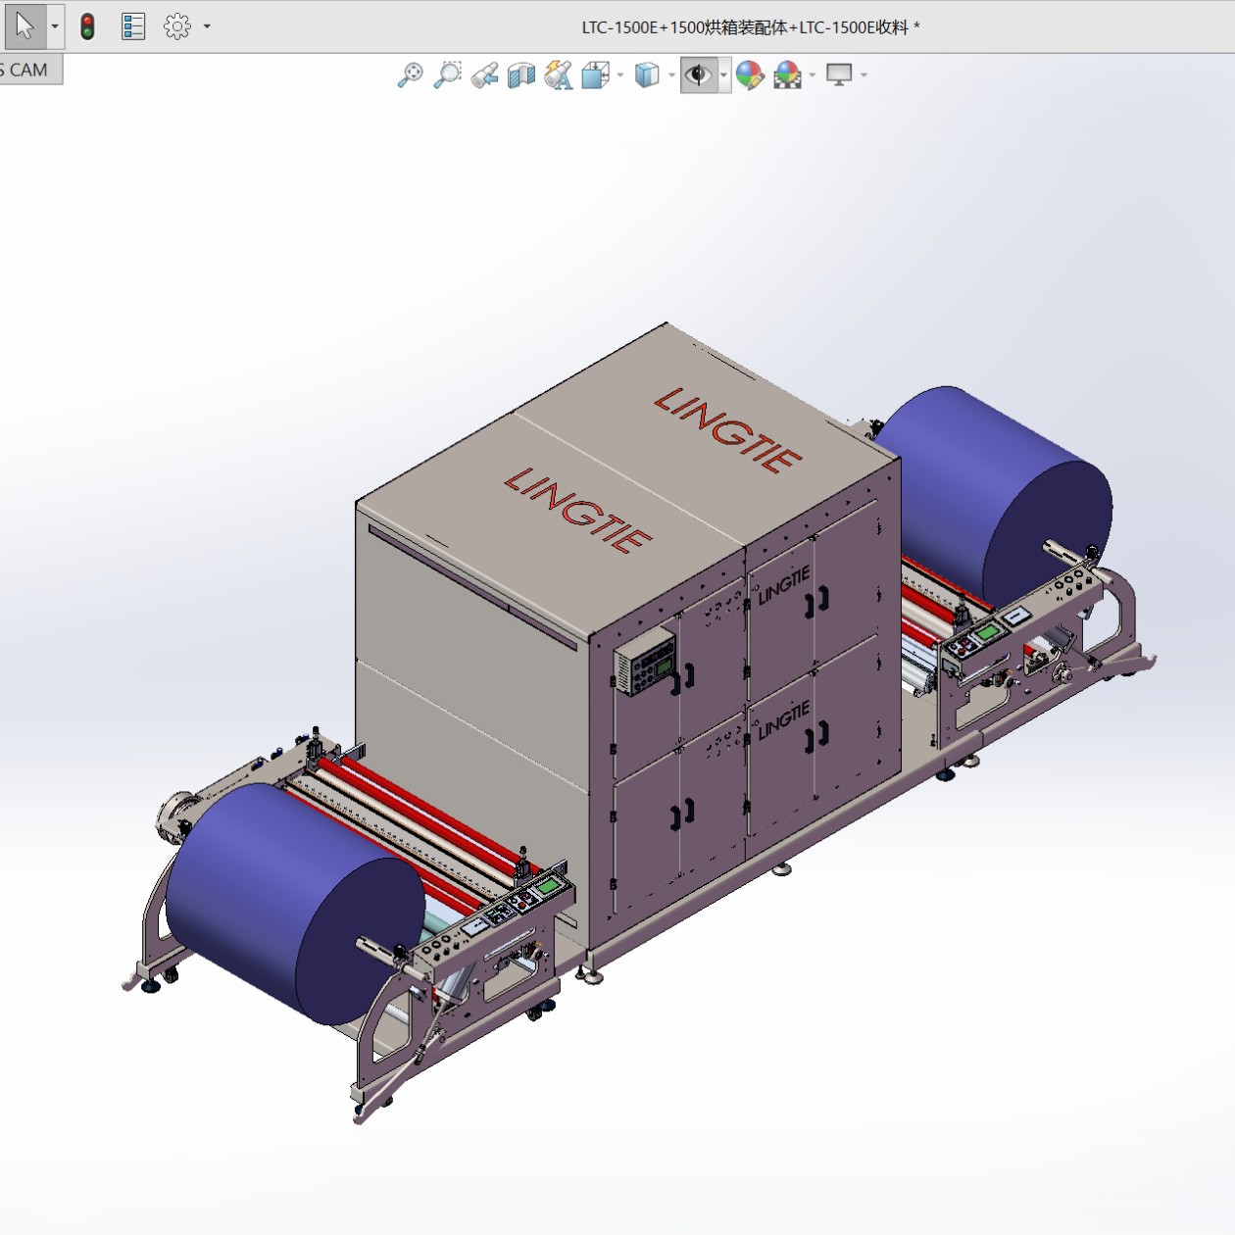1235x1235 pixels.
Task: Toggle the Hide/Show Items eye icon
Action: coord(698,74)
